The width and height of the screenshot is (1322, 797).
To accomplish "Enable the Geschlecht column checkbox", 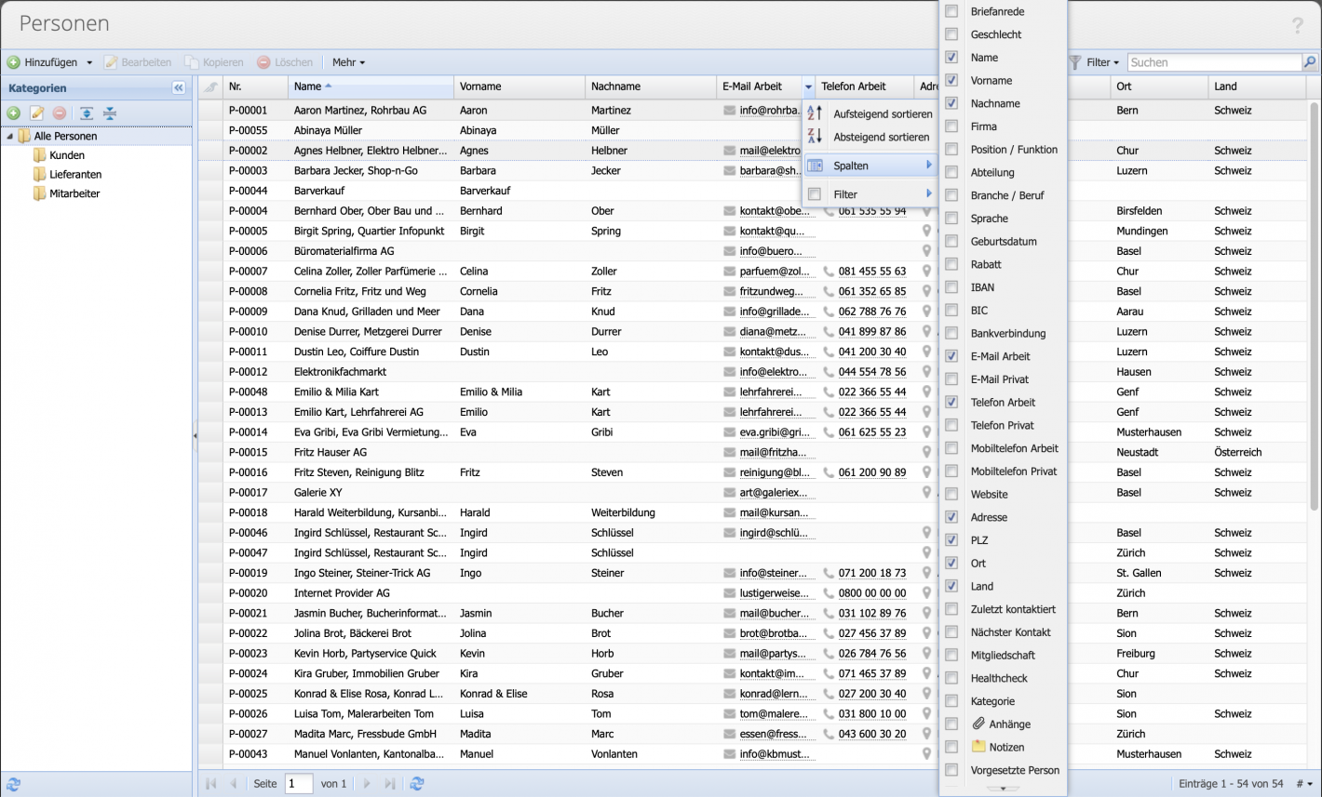I will pyautogui.click(x=951, y=34).
